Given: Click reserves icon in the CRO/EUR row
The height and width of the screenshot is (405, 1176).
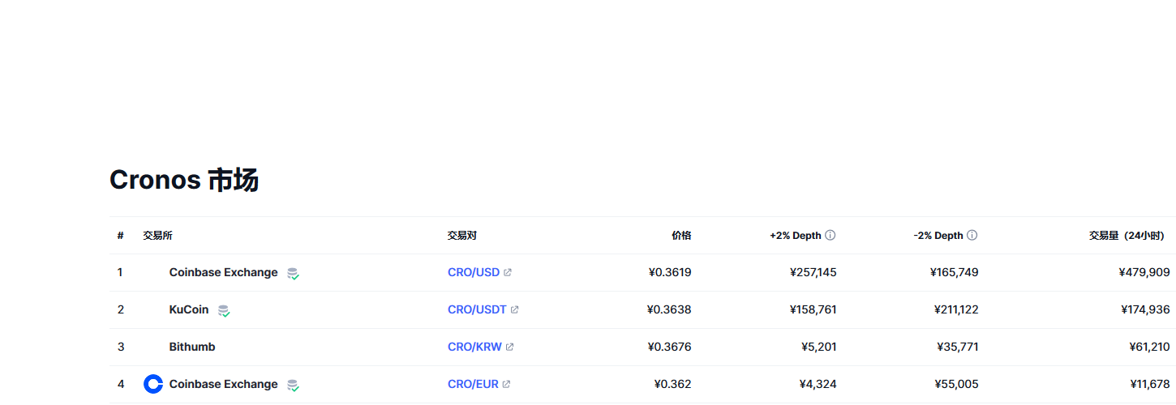Looking at the screenshot, I should tap(293, 386).
